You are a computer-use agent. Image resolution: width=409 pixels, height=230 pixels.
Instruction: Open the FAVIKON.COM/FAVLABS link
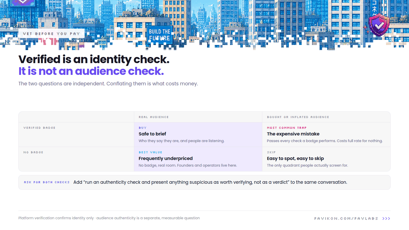[346, 218]
